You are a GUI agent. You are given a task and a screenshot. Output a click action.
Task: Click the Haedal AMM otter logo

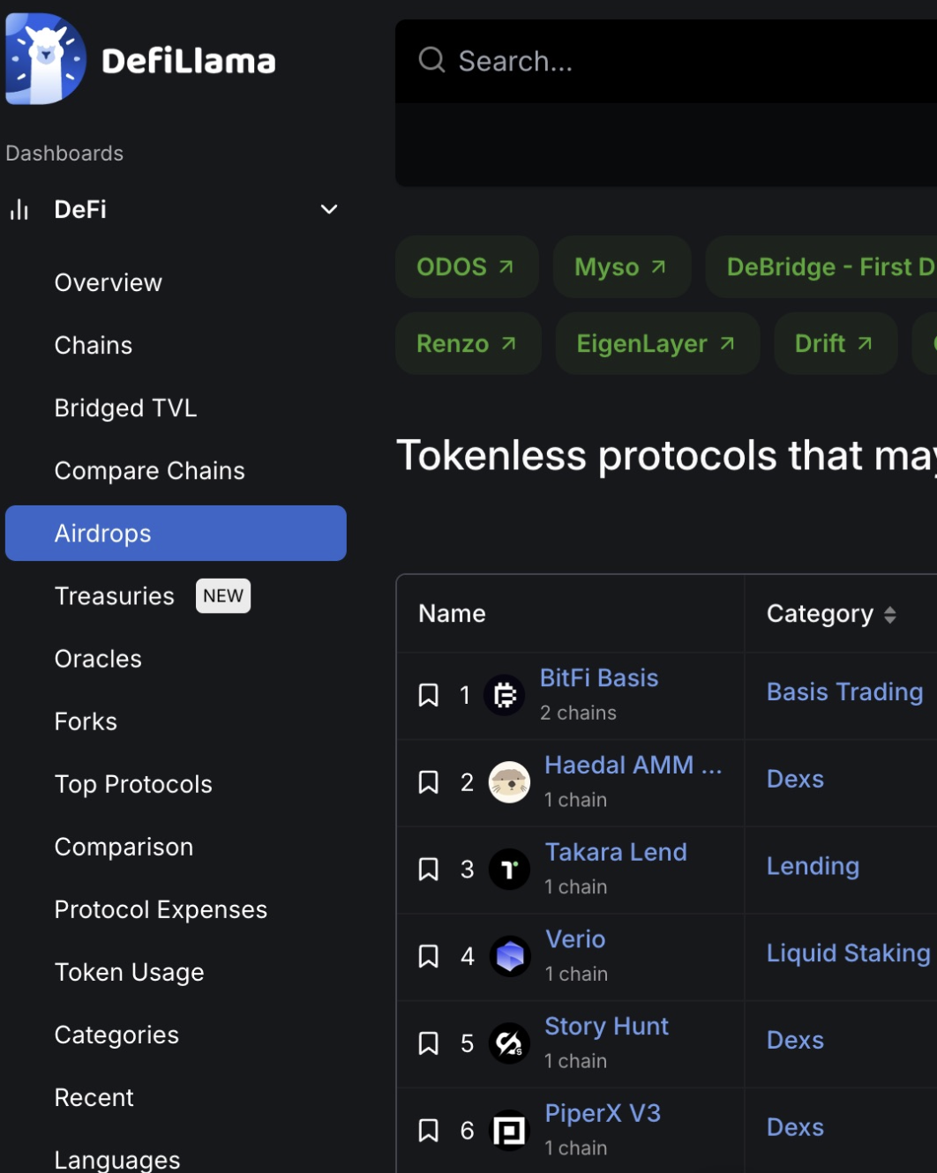point(509,782)
